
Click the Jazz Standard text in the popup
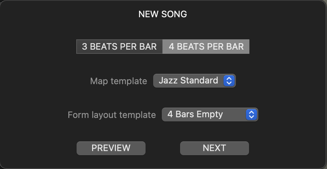tap(188, 81)
